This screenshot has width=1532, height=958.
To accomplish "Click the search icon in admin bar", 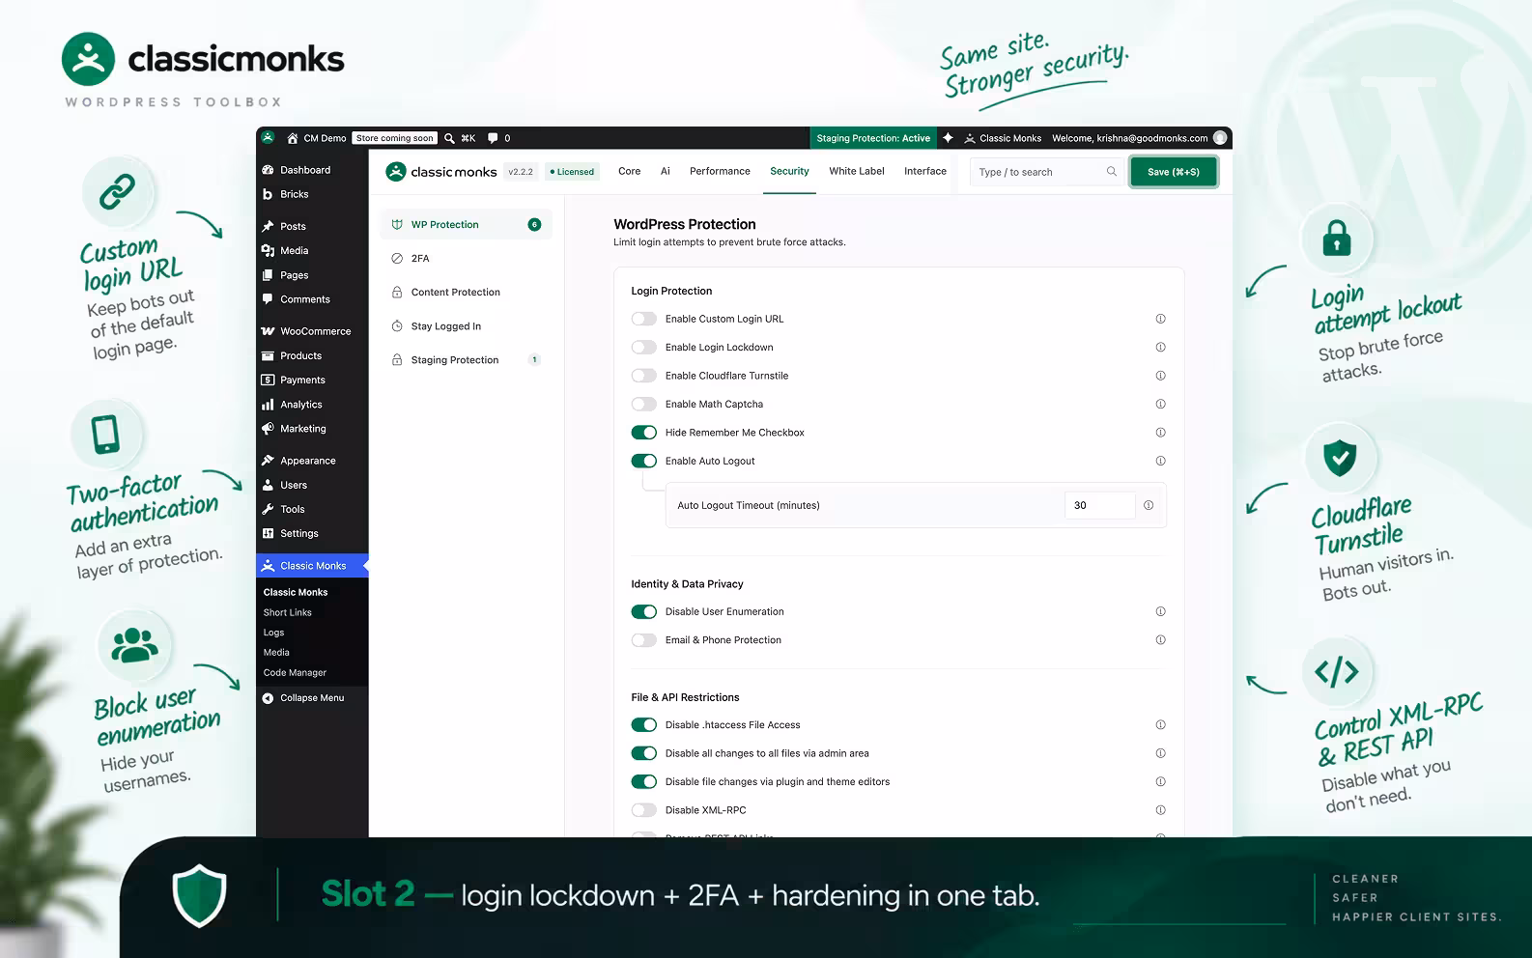I will click(449, 138).
